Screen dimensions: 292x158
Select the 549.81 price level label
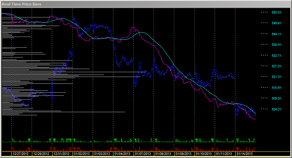[x=276, y=23]
